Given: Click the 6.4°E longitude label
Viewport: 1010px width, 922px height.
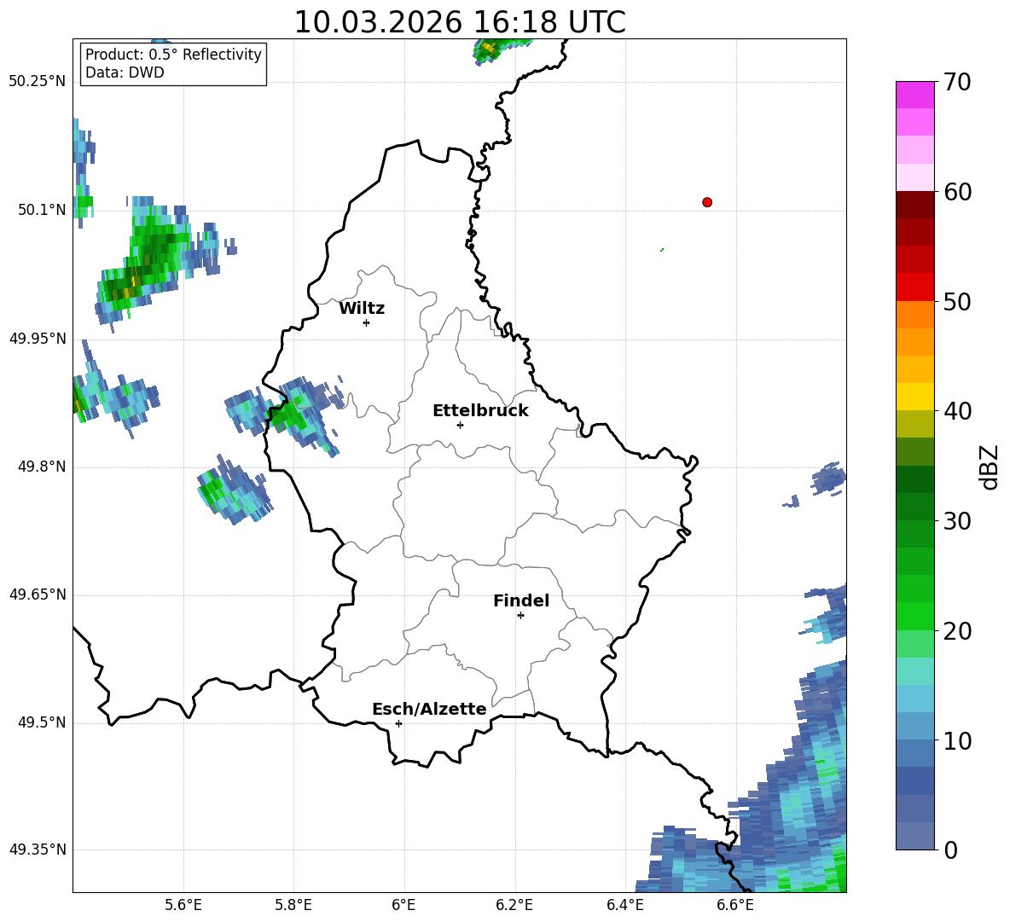Looking at the screenshot, I should tap(624, 905).
